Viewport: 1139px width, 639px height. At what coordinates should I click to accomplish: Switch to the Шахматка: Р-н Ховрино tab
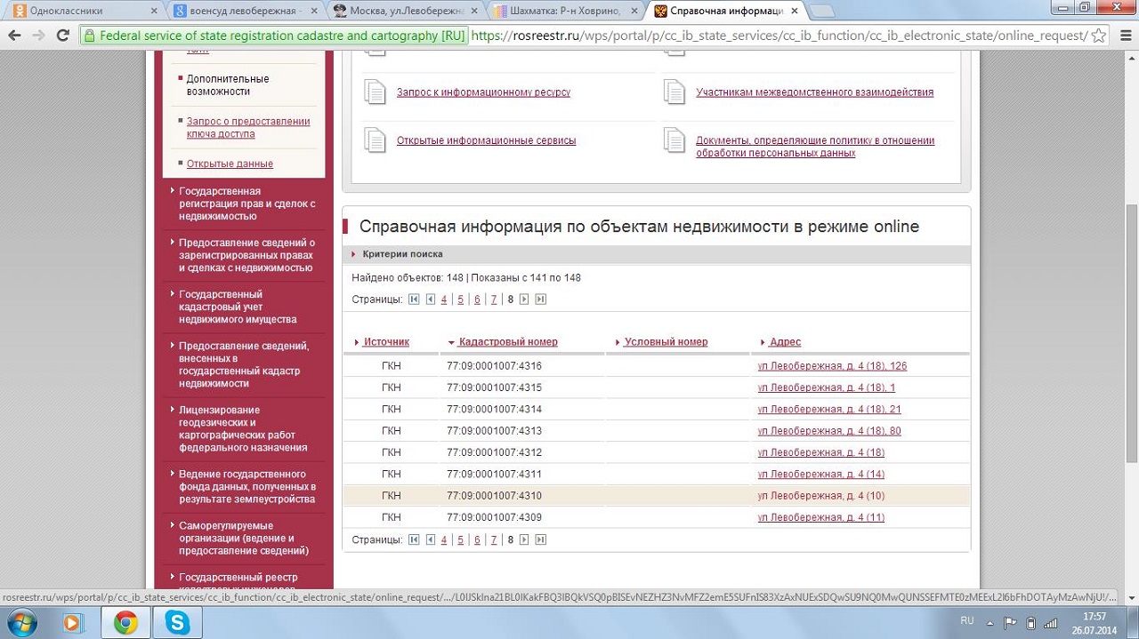coord(566,12)
